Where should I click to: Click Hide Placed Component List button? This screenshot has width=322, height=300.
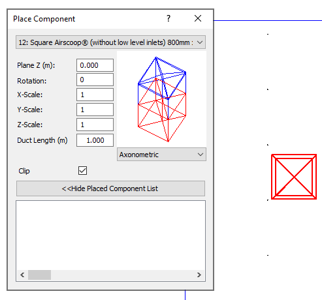pos(110,188)
